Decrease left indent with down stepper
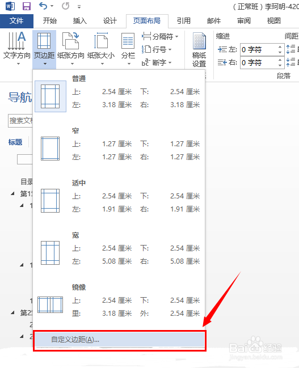Image resolution: width=299 pixels, height=368 pixels. [280, 53]
